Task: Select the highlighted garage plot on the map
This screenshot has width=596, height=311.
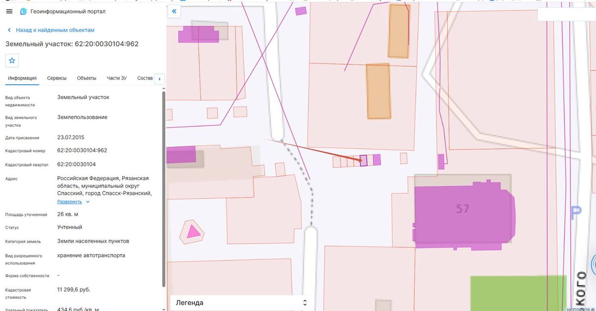Action: [x=363, y=161]
